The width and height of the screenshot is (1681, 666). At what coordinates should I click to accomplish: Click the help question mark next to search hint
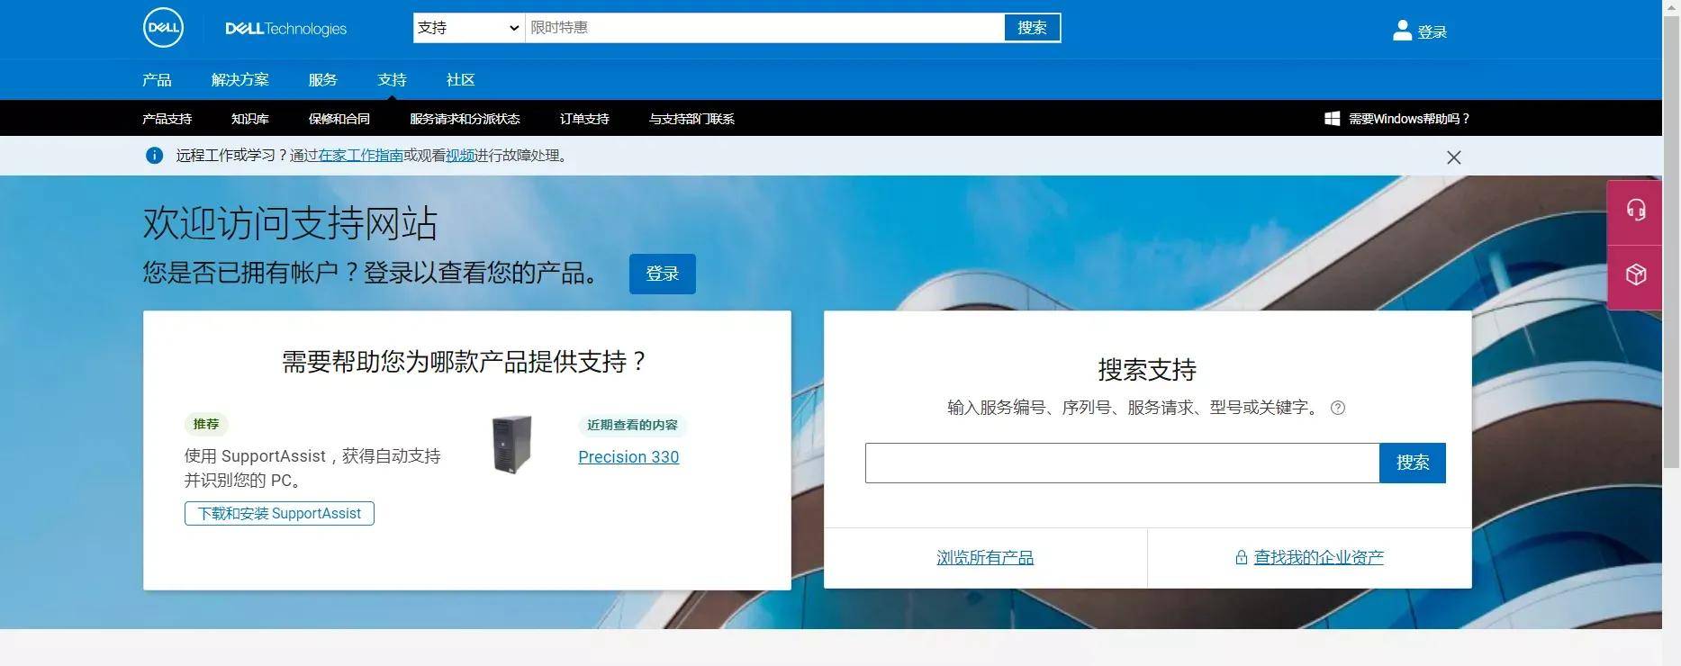click(x=1338, y=408)
